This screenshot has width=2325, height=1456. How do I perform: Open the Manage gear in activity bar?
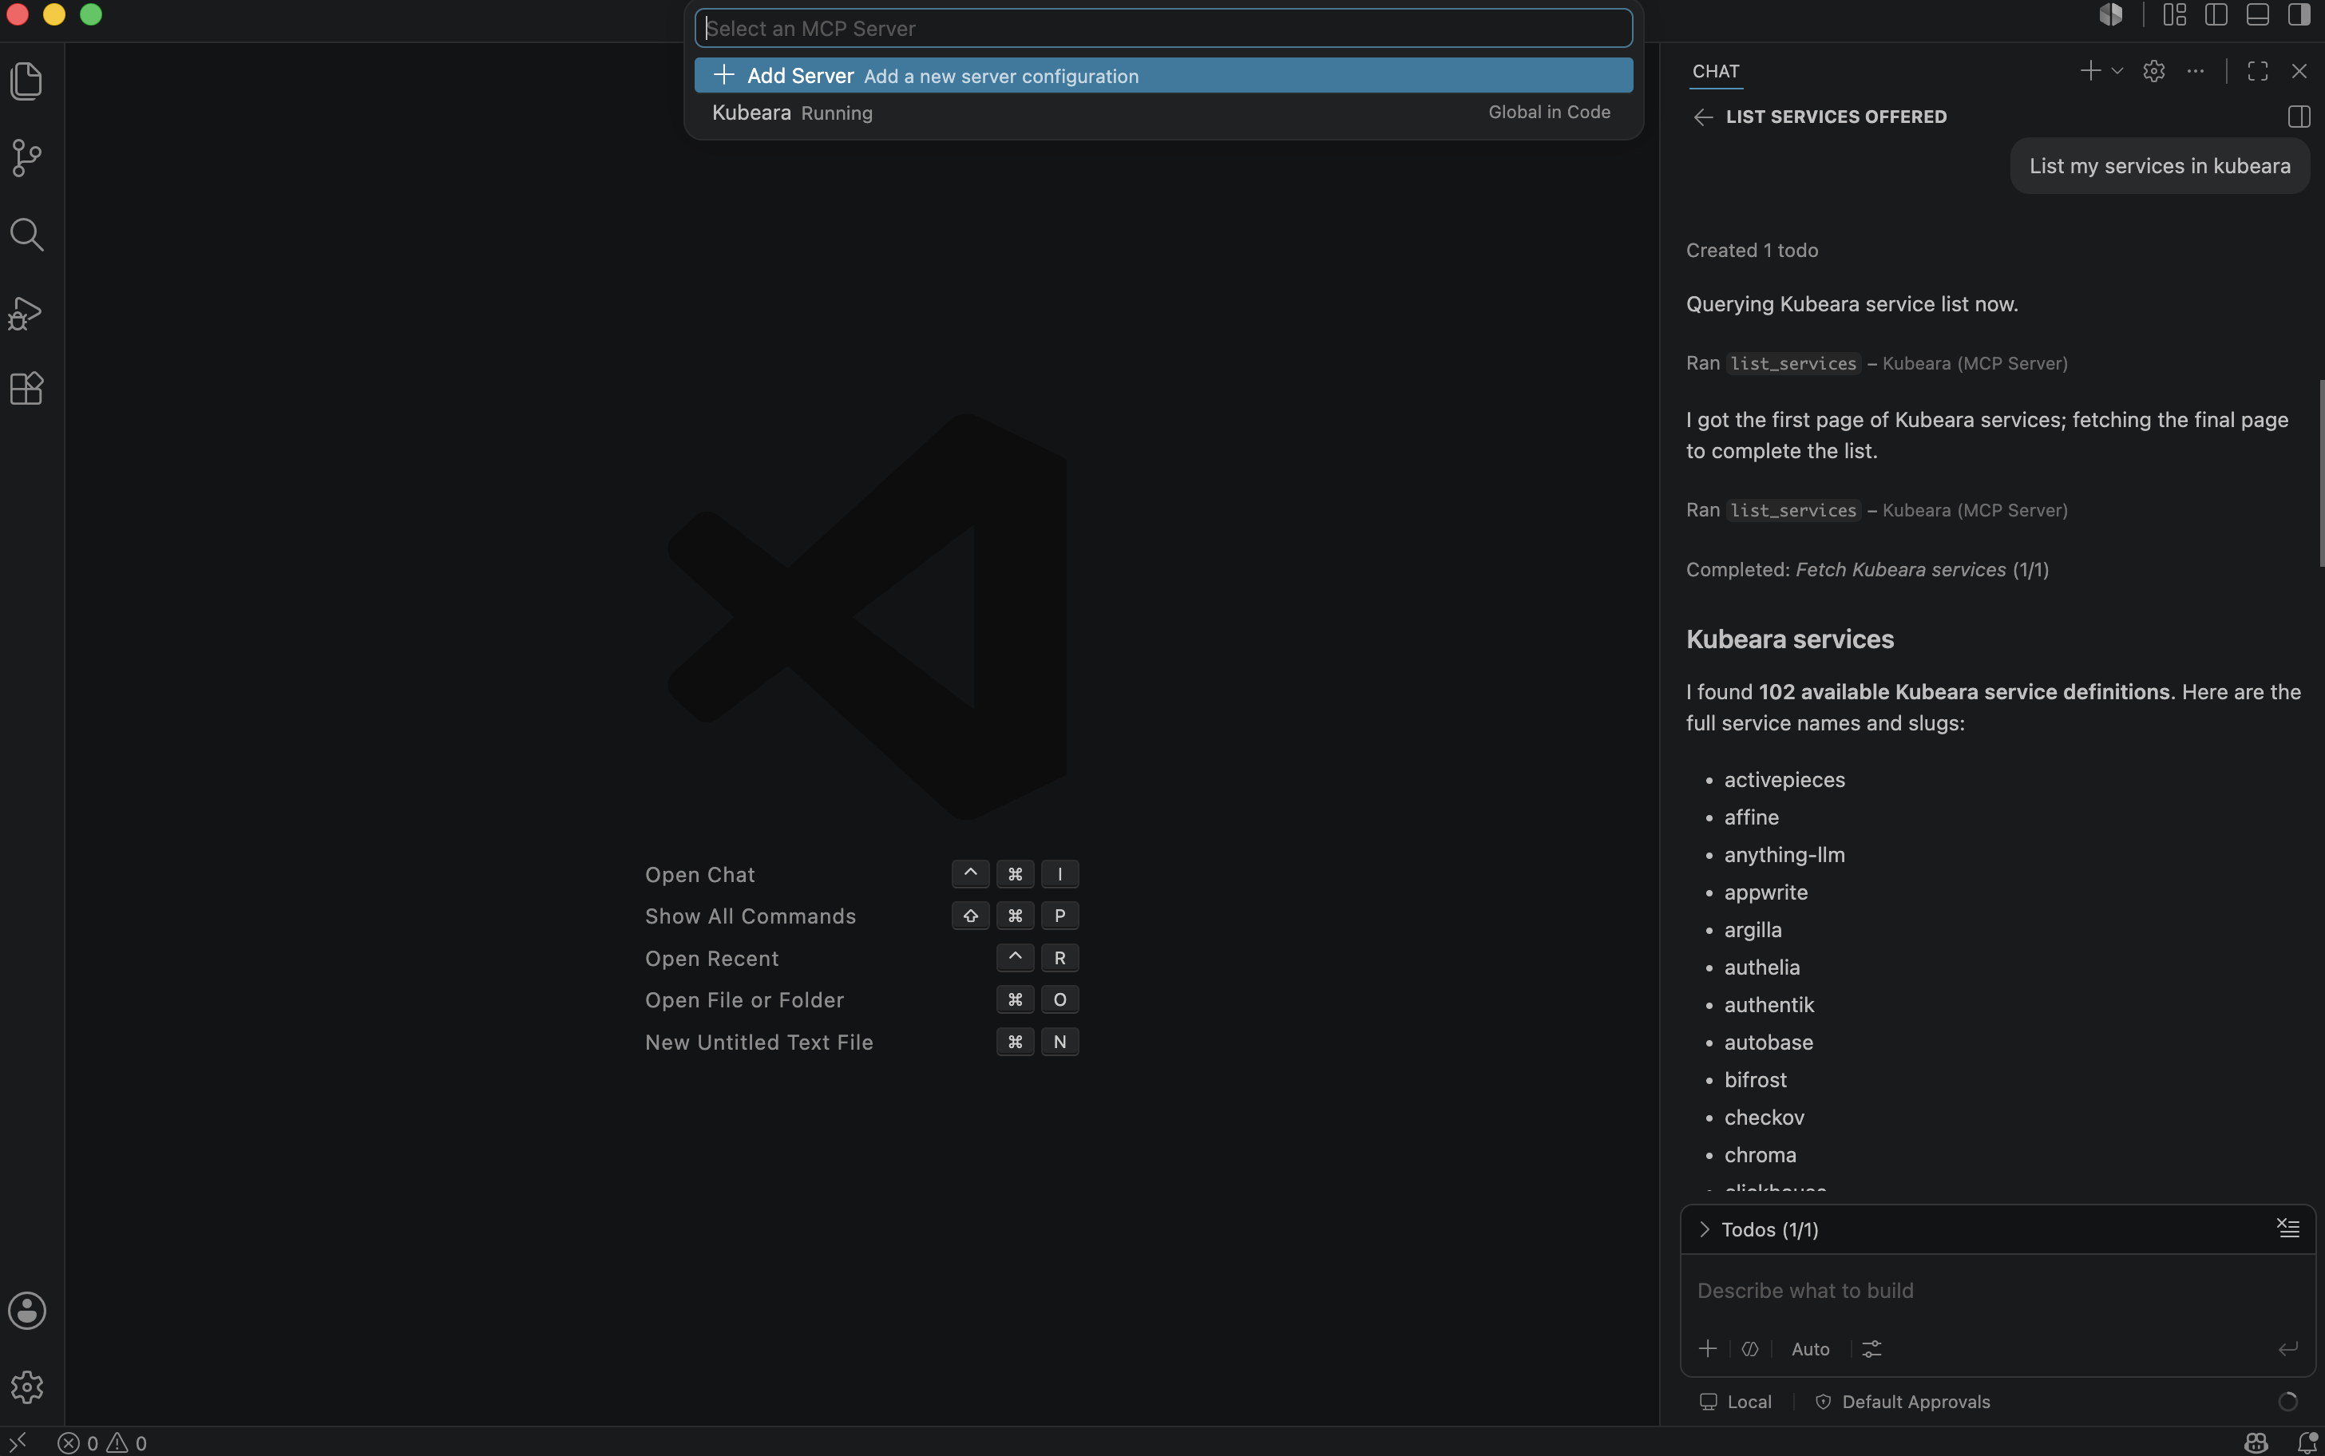click(x=27, y=1387)
